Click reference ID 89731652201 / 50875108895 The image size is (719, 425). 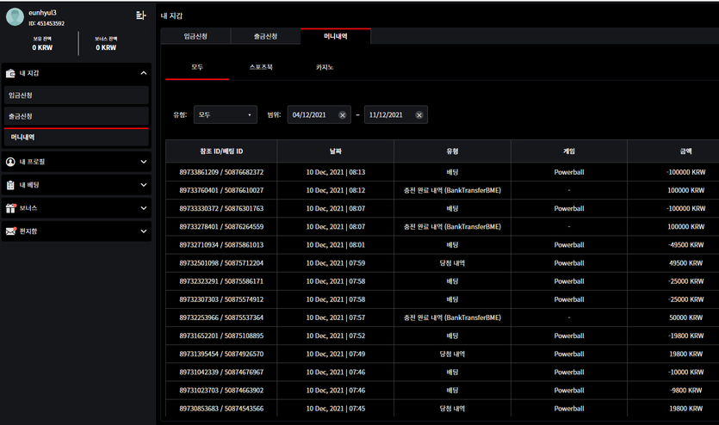click(221, 336)
